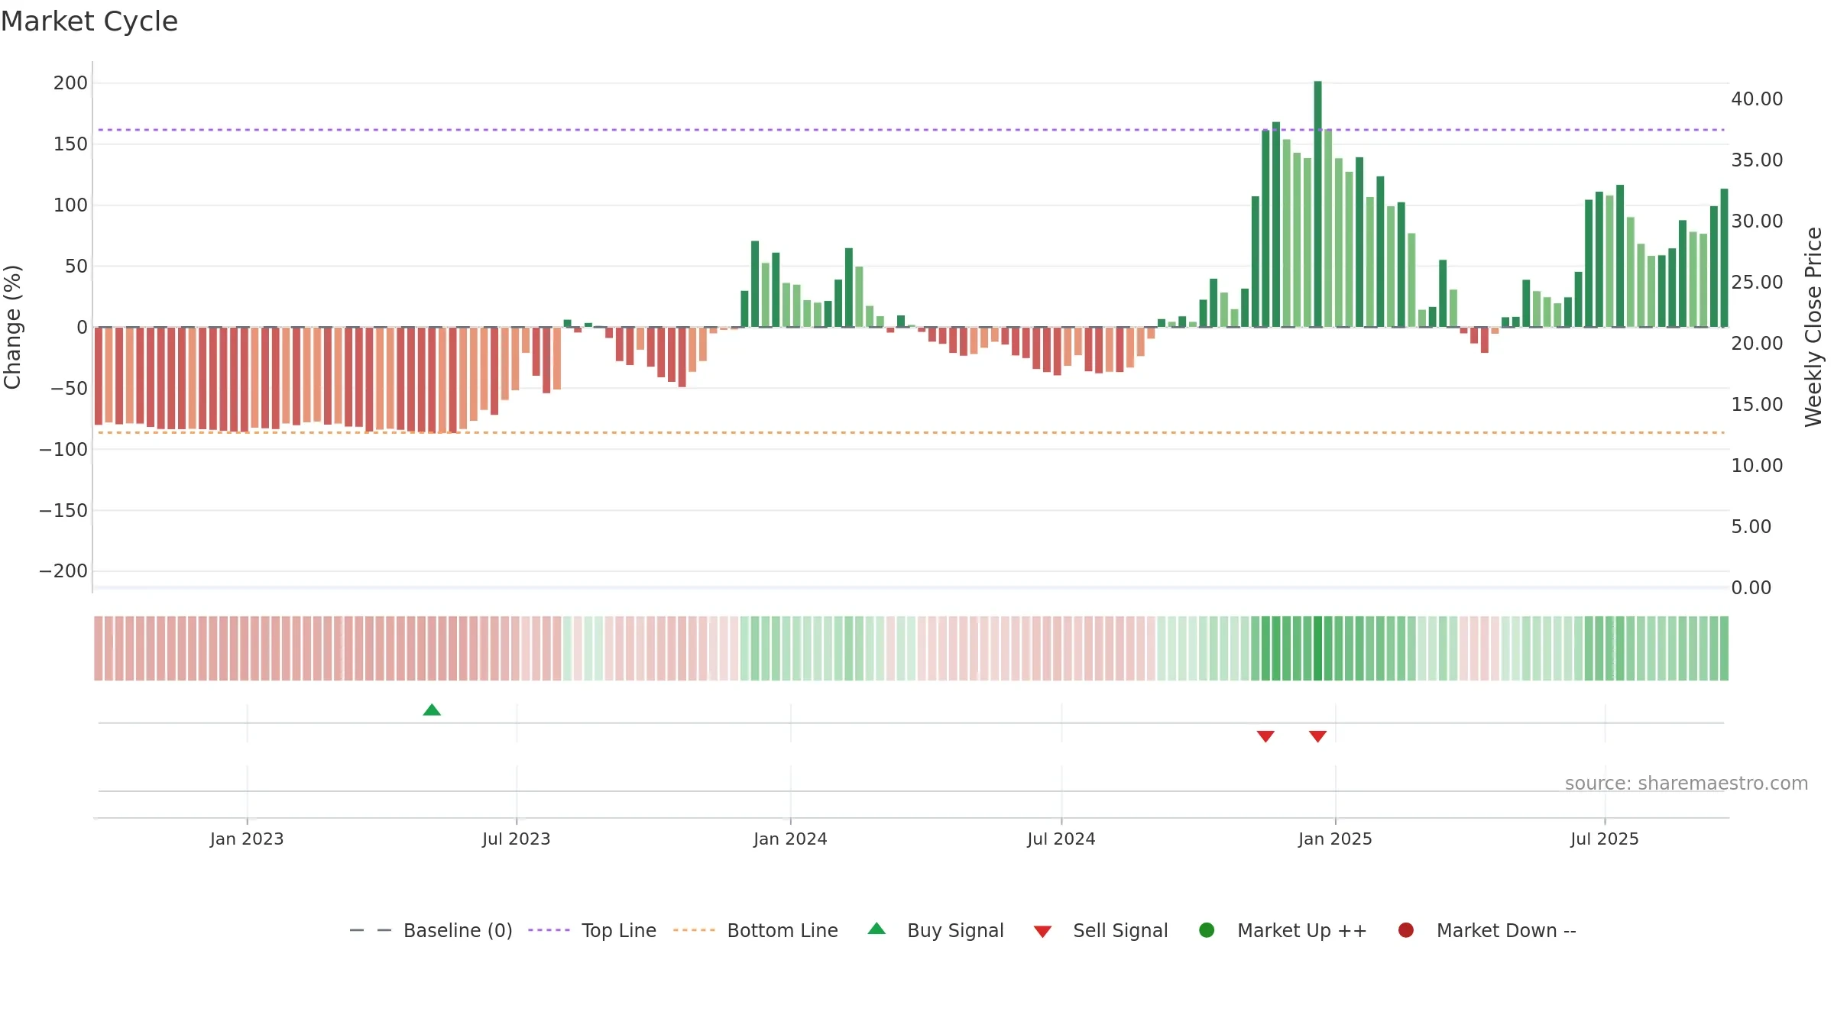Toggle the Top Line legend entry
The height and width of the screenshot is (1031, 1834).
coord(592,930)
